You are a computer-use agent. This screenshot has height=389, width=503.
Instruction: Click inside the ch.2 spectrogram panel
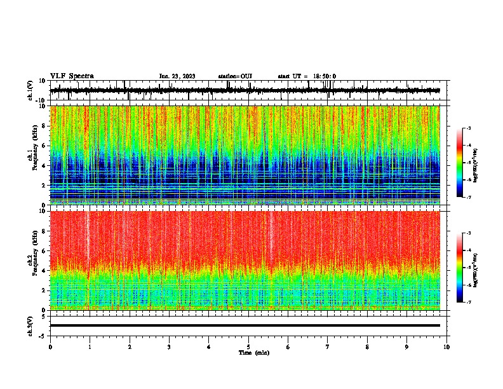(245, 261)
